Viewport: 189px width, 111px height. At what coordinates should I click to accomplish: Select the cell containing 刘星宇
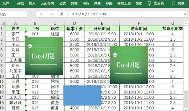pos(15,71)
